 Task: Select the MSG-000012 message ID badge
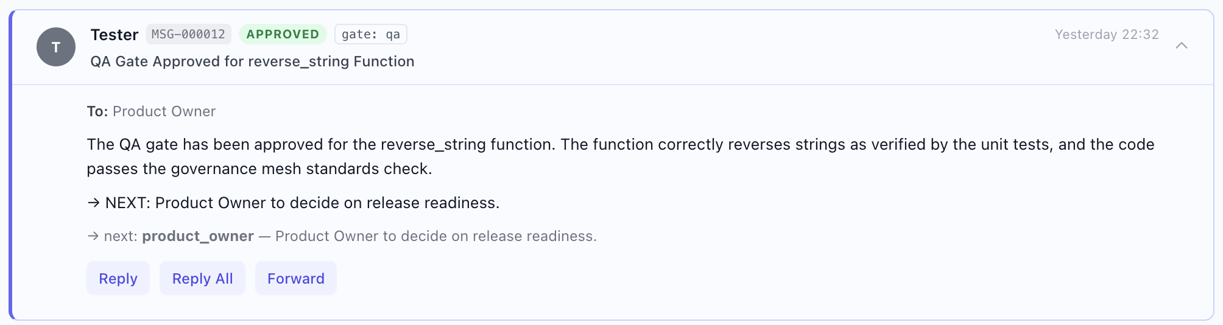tap(188, 34)
